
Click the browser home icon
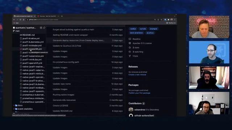tap(23, 19)
